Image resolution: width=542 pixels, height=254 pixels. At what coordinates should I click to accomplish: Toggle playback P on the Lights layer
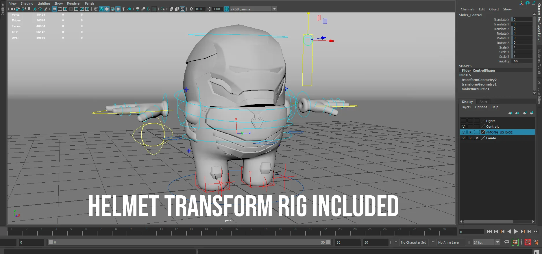tap(470, 121)
